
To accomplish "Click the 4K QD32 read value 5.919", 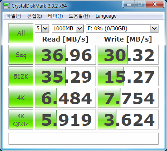I will (65, 119).
